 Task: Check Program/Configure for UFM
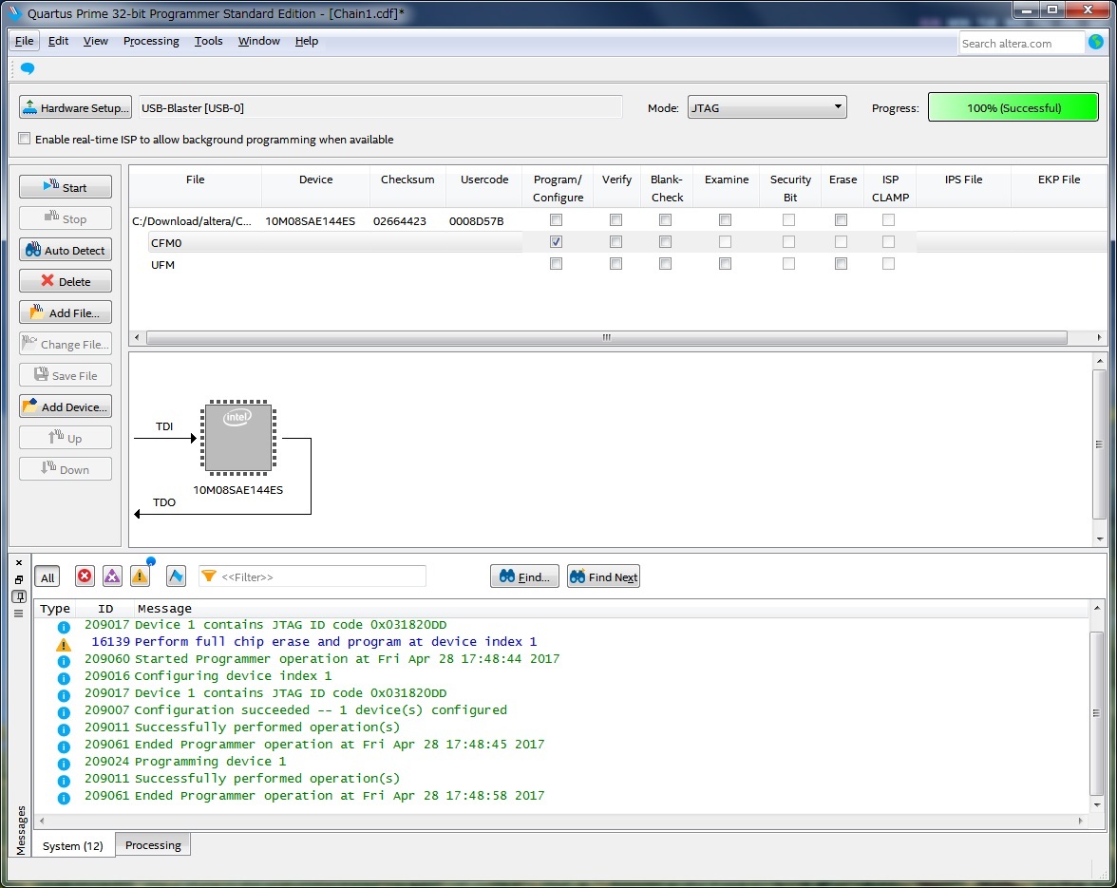pyautogui.click(x=557, y=263)
